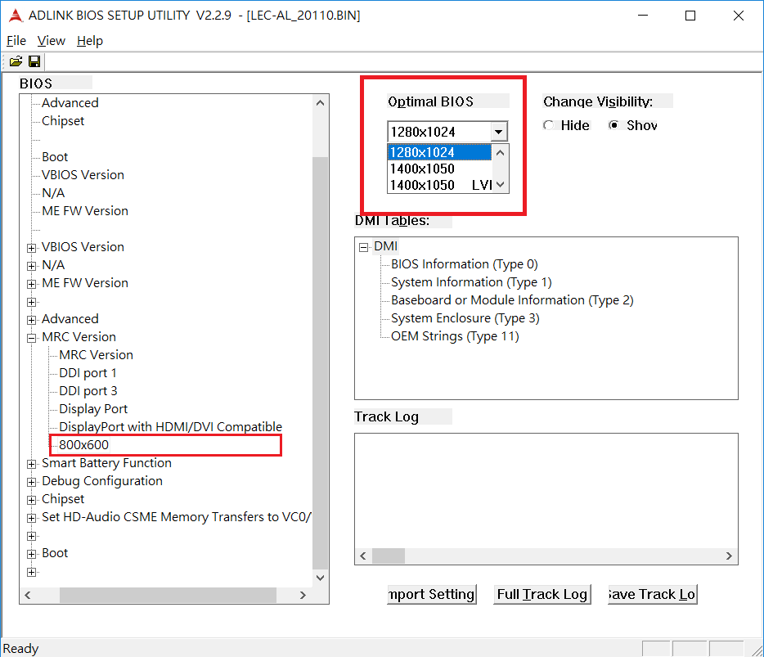Click the Track Log horizontal scrollbar thumb
Screen dimensions: 764x657
point(389,556)
